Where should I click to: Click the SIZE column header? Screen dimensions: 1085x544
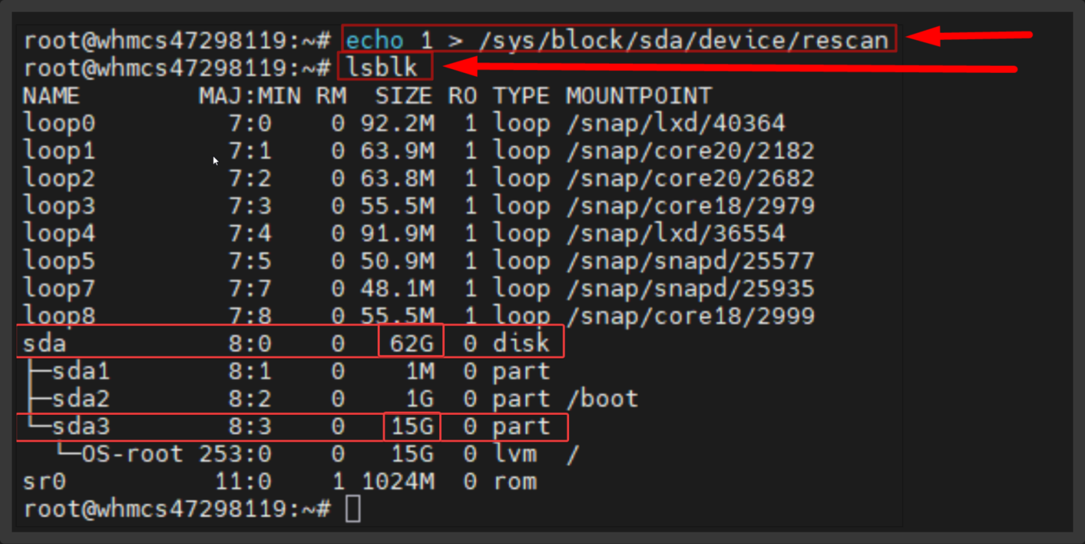404,96
